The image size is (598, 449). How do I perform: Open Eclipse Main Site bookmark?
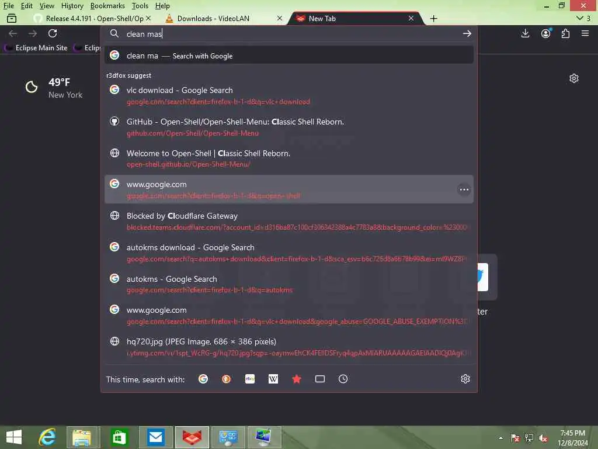click(x=36, y=48)
